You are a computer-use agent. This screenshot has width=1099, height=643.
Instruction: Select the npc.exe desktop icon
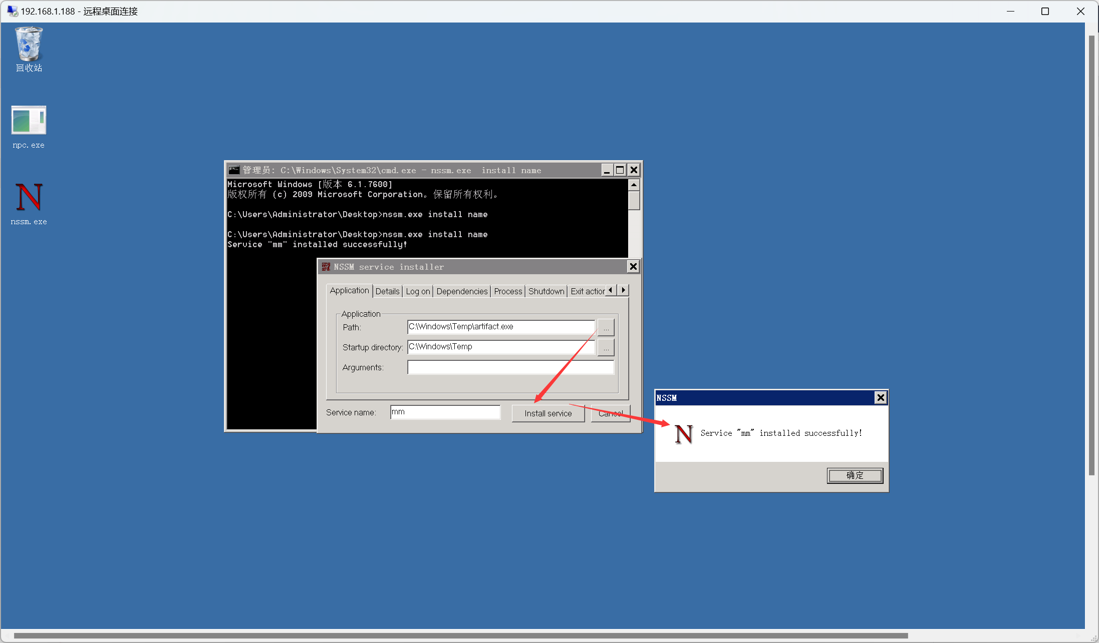pos(29,127)
